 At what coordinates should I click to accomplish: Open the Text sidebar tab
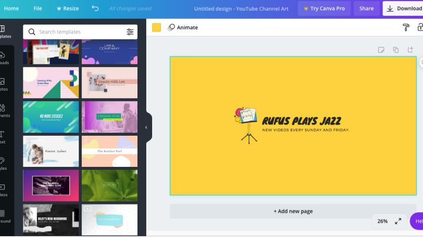[x=3, y=138]
